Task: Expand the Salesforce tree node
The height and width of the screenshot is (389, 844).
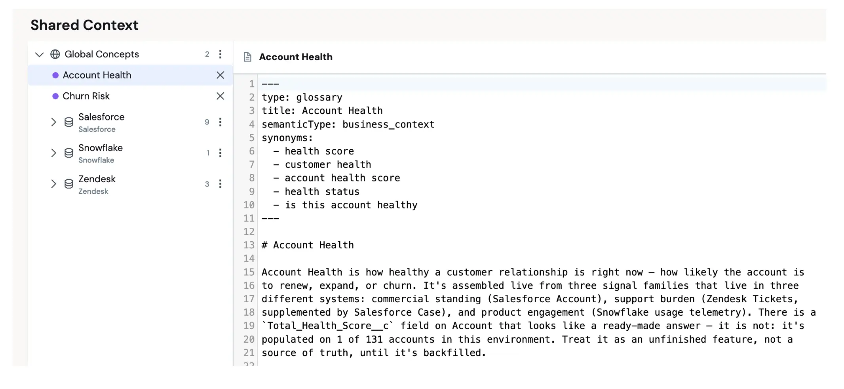Action: pyautogui.click(x=53, y=122)
